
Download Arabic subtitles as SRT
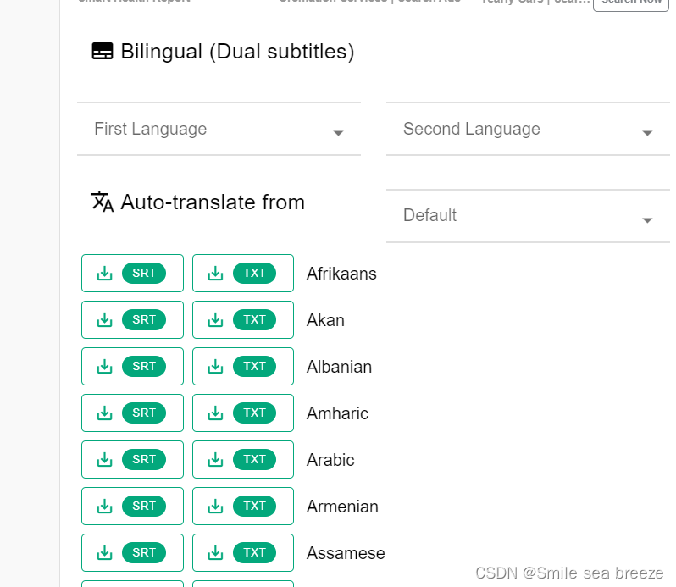coord(132,459)
